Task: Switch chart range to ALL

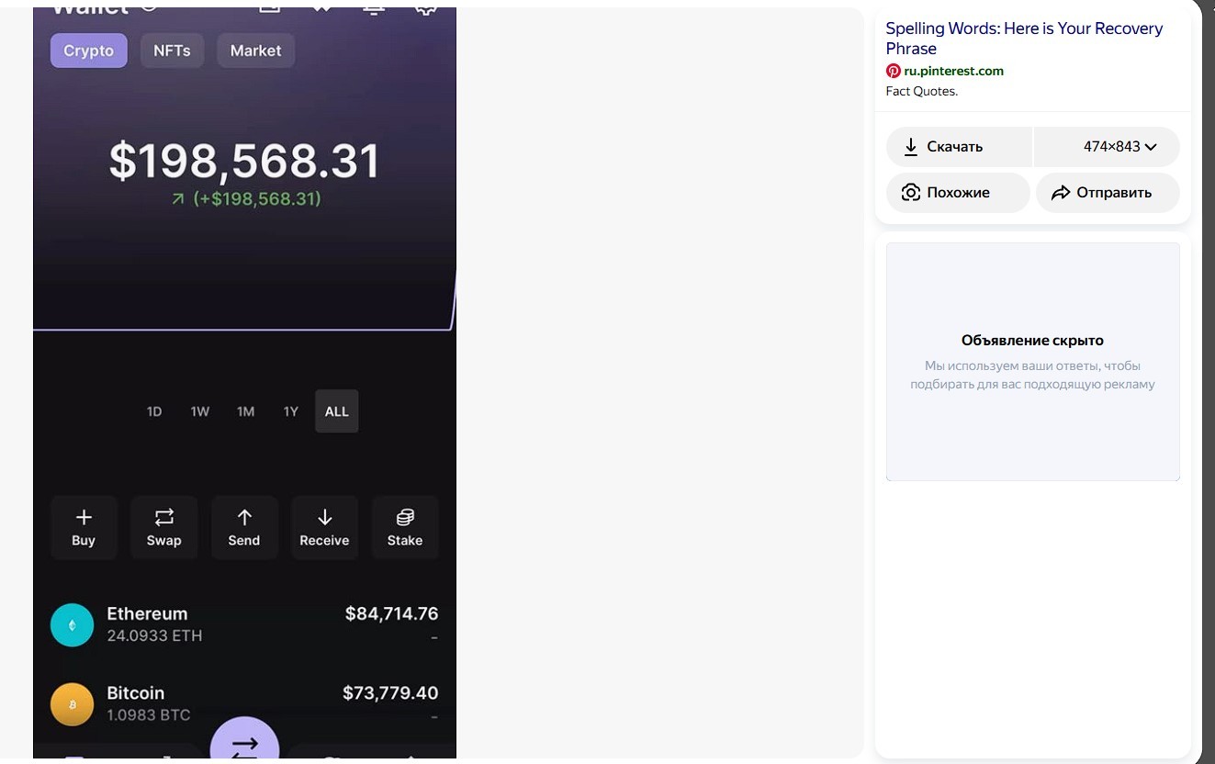Action: coord(337,411)
